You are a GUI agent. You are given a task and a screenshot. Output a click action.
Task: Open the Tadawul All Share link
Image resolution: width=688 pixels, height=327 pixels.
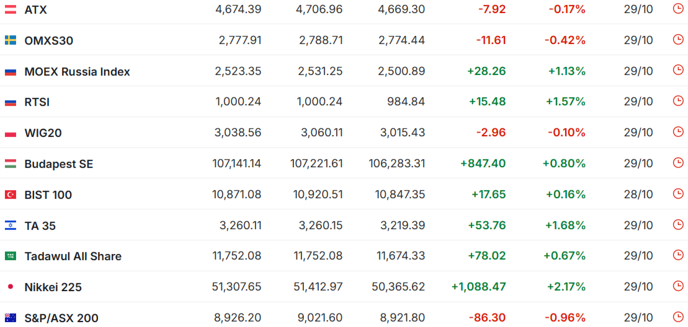[73, 256]
